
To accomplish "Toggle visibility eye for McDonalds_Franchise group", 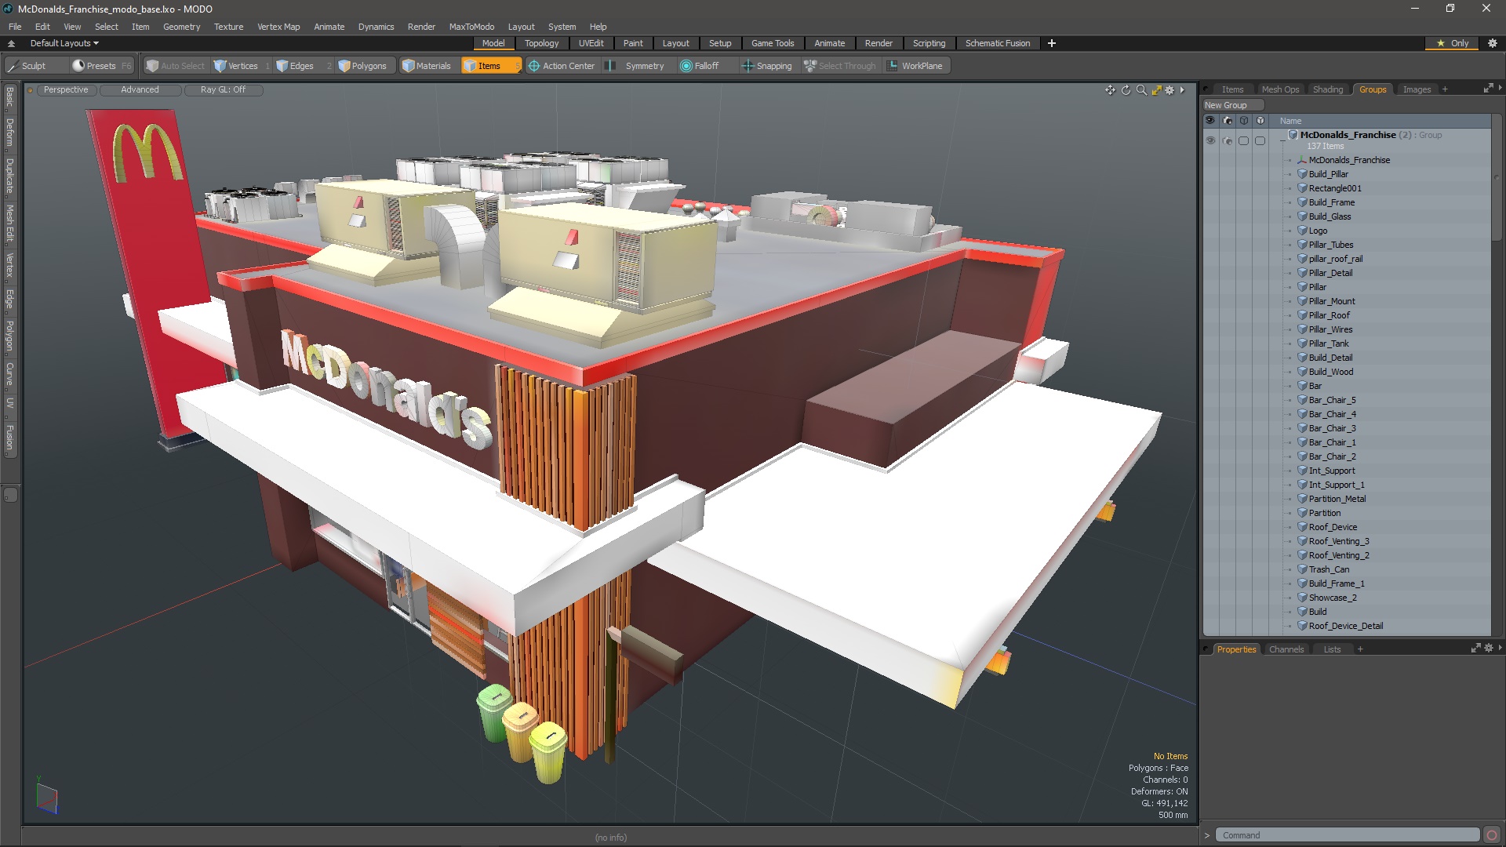I will (x=1210, y=140).
